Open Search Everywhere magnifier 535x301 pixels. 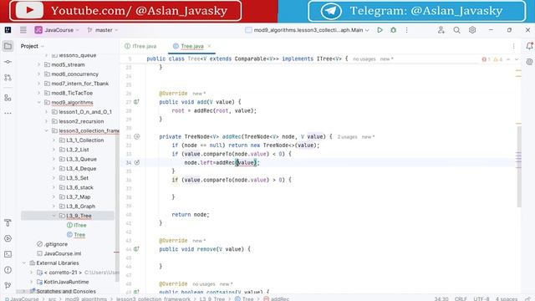coord(457,30)
